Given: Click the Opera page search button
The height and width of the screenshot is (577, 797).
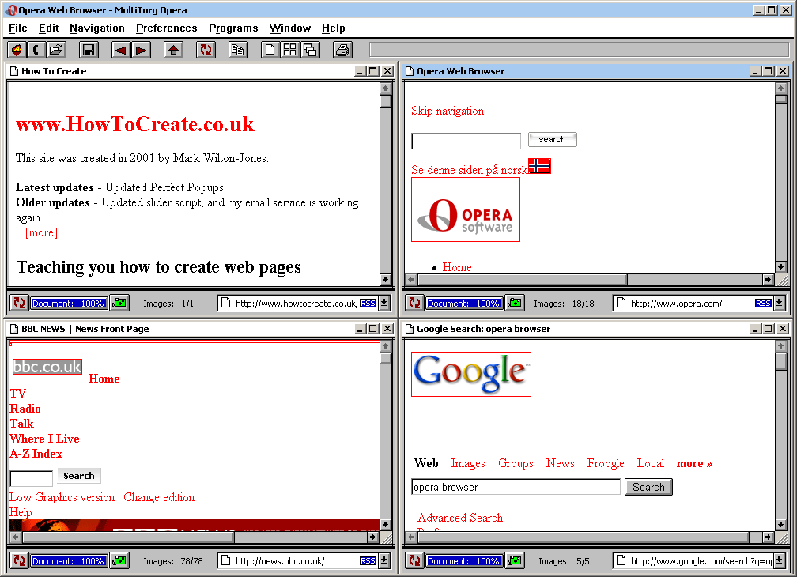Looking at the screenshot, I should [x=553, y=139].
